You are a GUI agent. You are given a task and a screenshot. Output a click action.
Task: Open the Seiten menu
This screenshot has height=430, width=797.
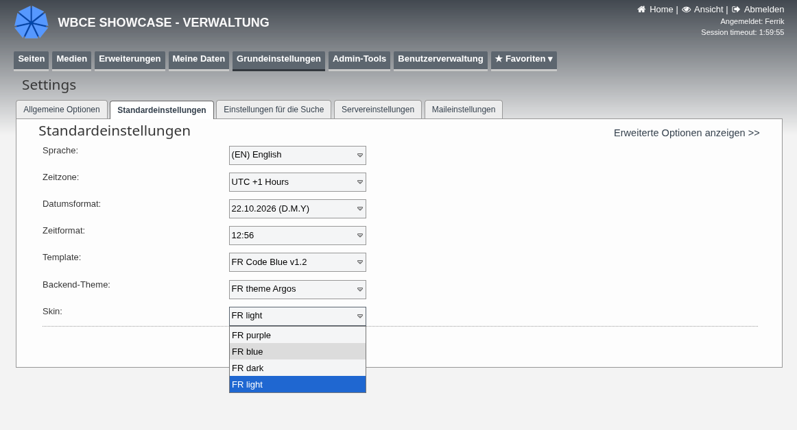click(32, 60)
